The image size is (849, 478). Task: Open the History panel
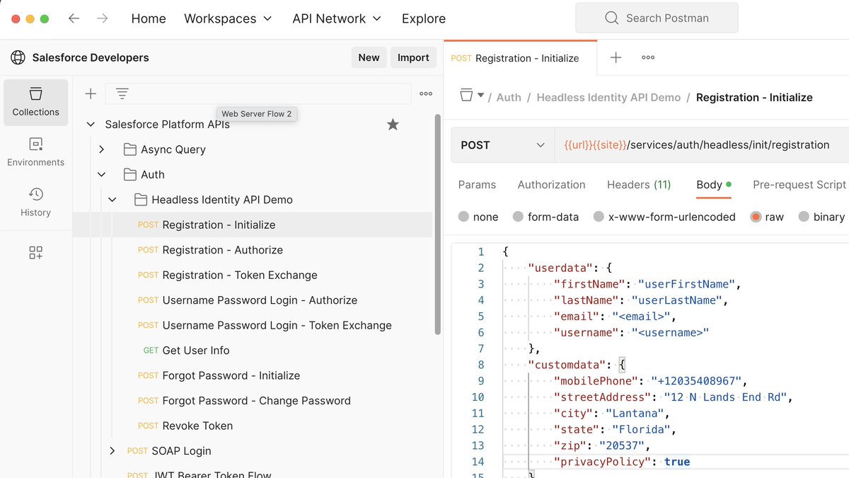pos(35,202)
